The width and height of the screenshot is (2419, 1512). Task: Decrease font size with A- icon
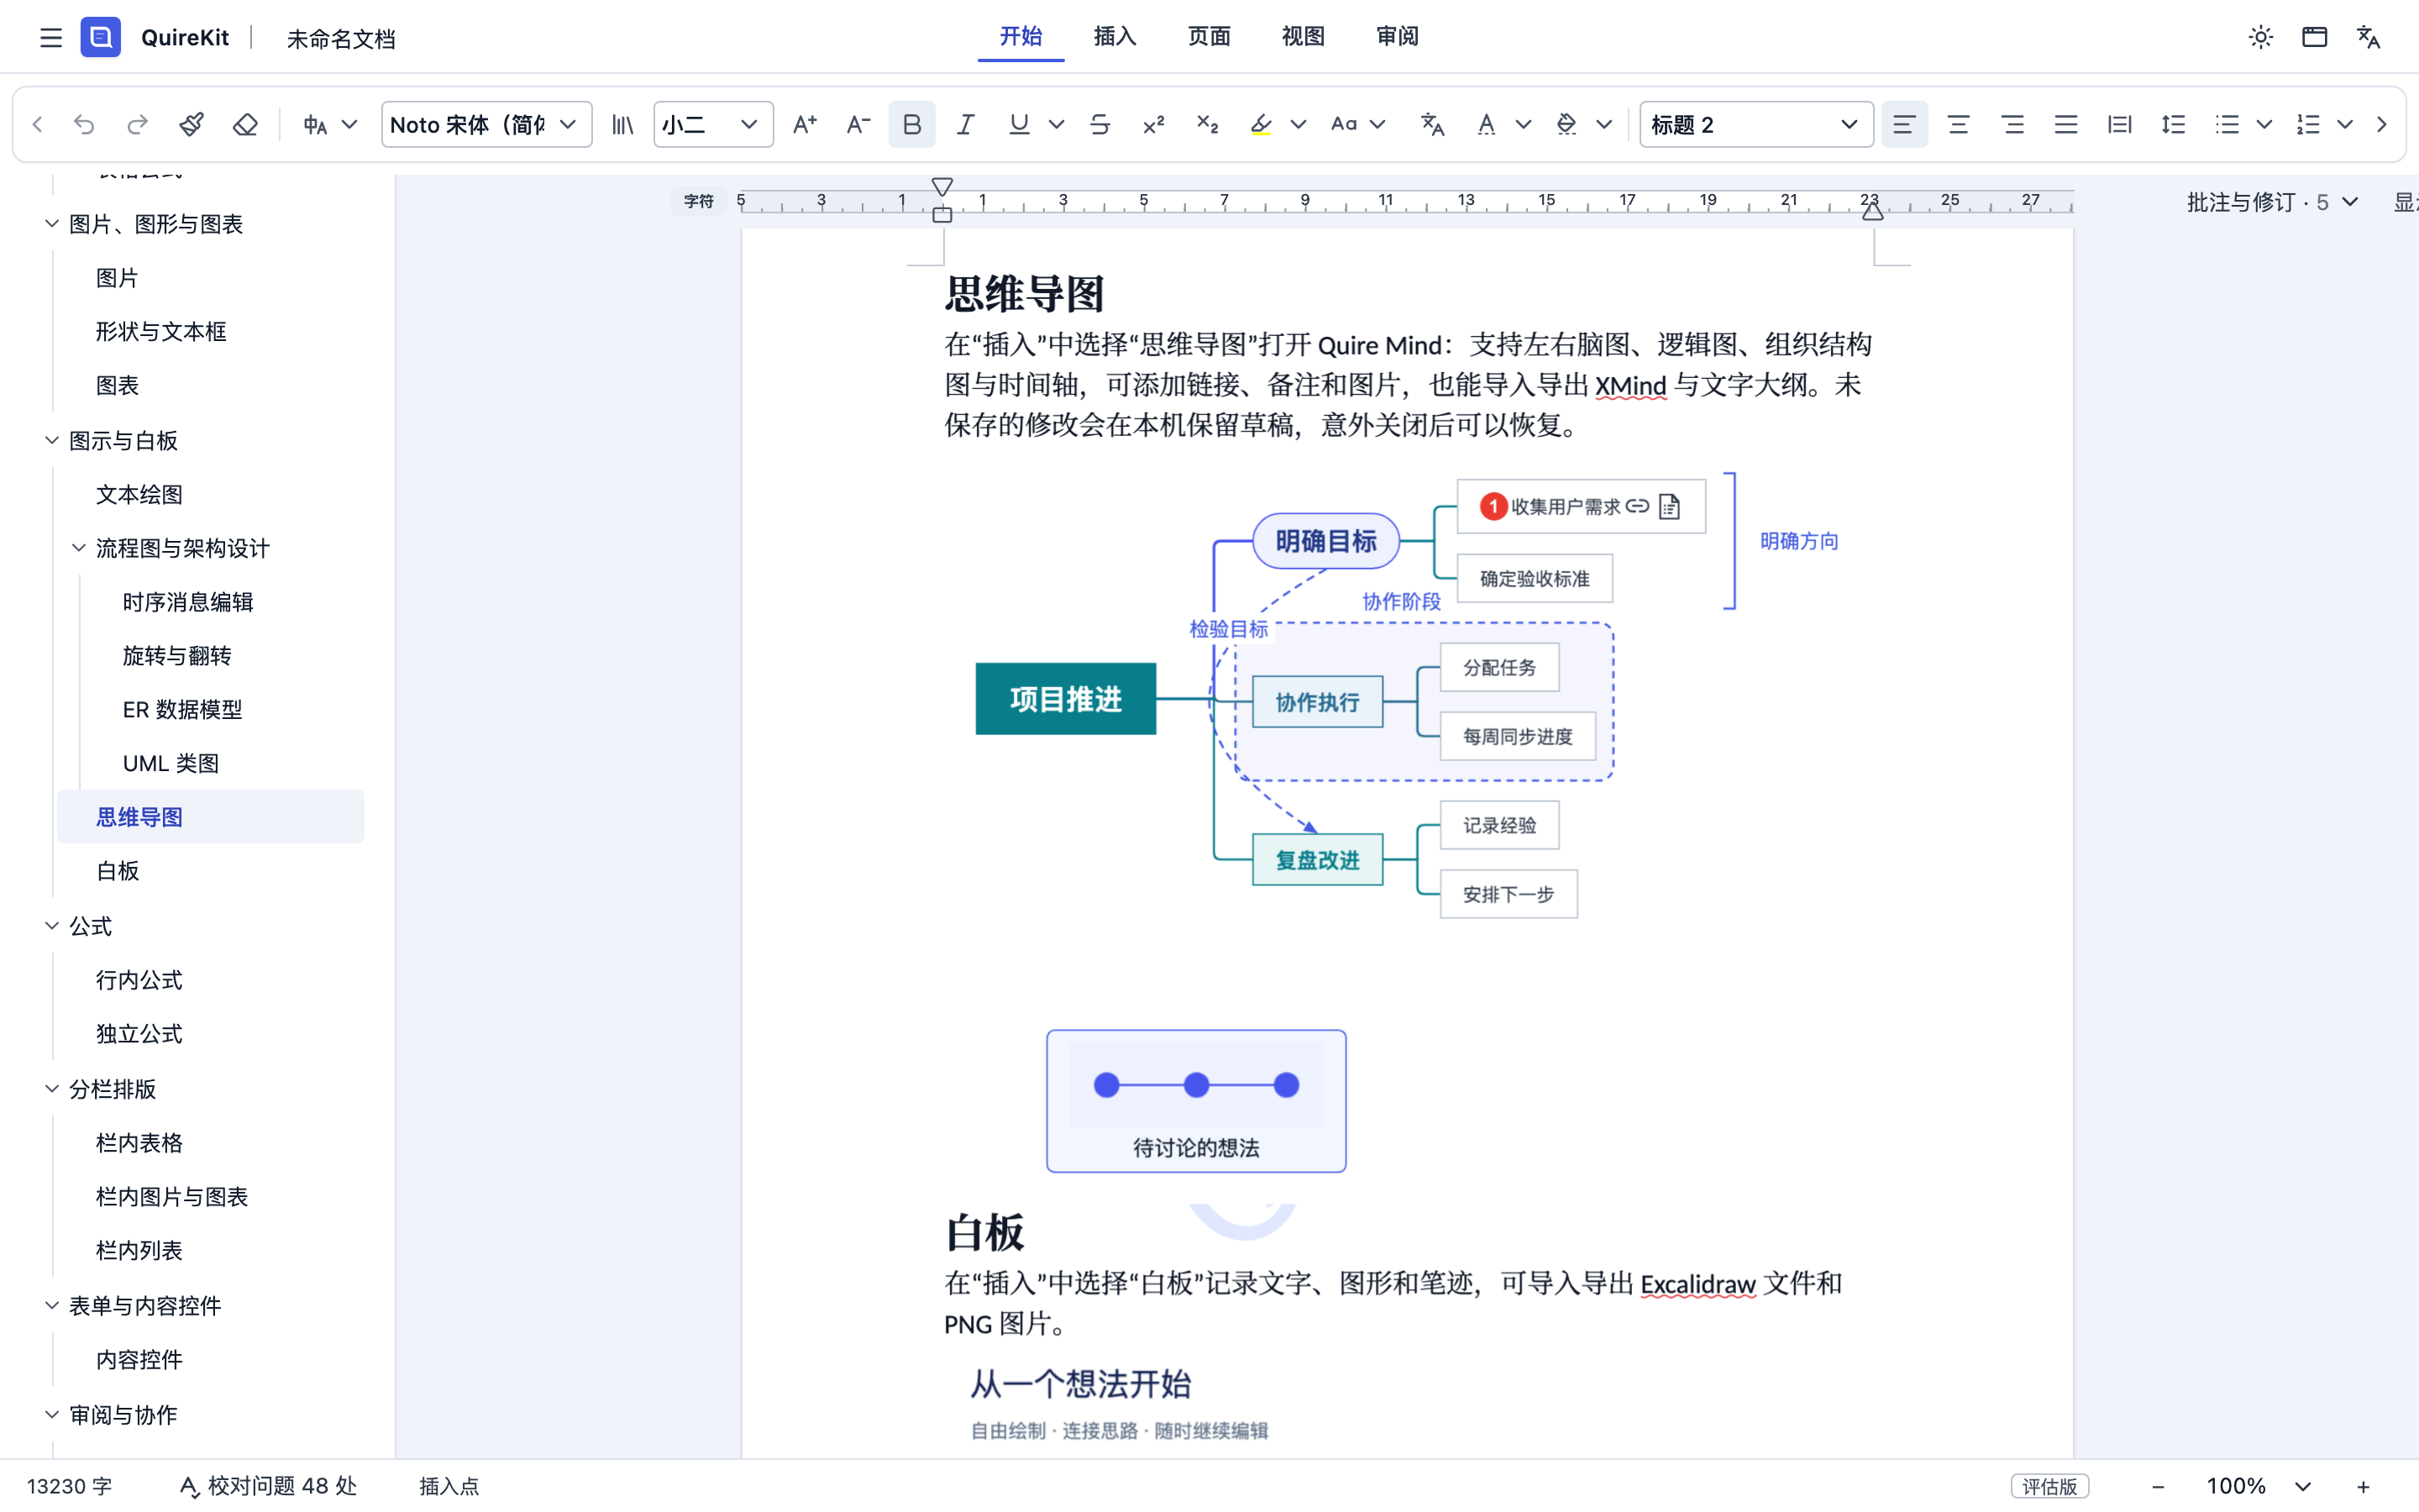[858, 124]
